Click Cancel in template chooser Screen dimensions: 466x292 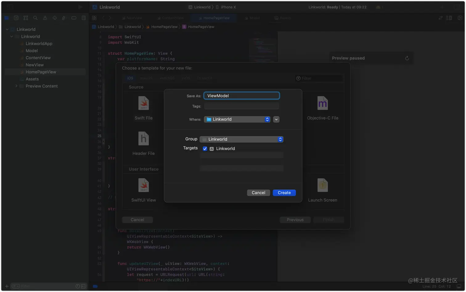pos(137,220)
